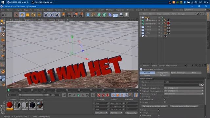210x118 pixels.
Task: Record active objects keyframe
Action: (x=99, y=95)
